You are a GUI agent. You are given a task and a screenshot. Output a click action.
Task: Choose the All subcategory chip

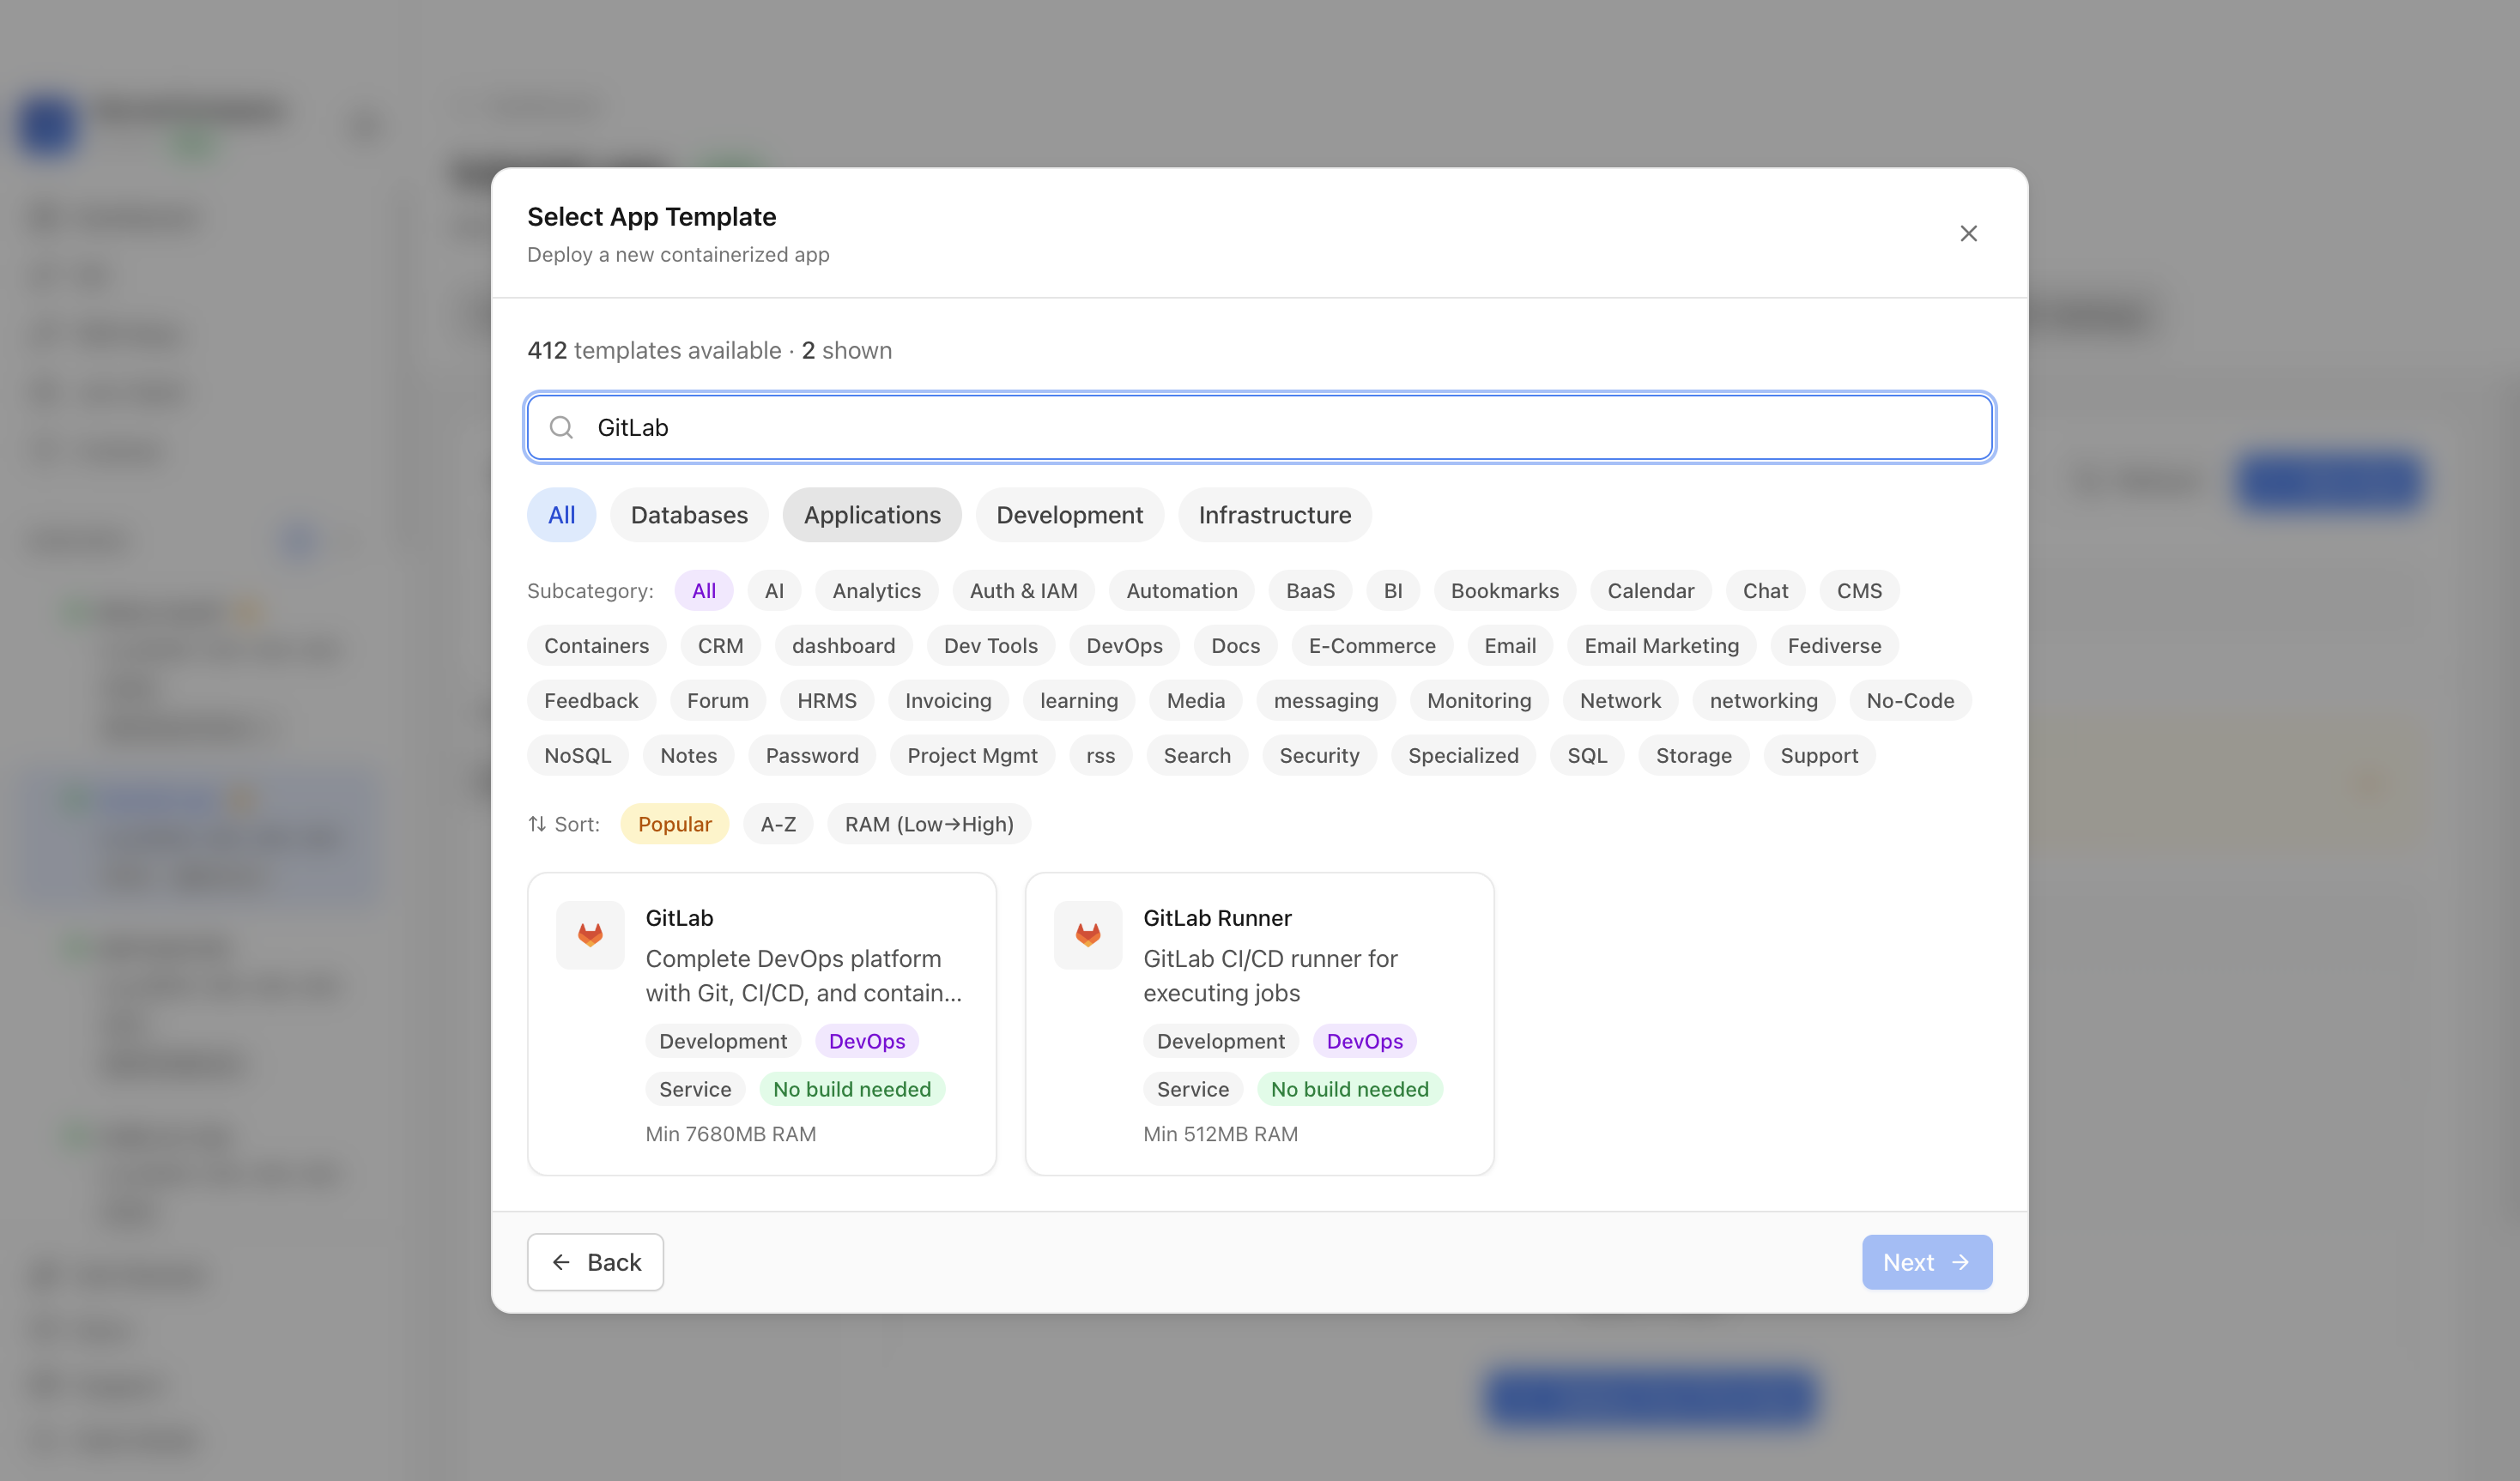point(704,591)
